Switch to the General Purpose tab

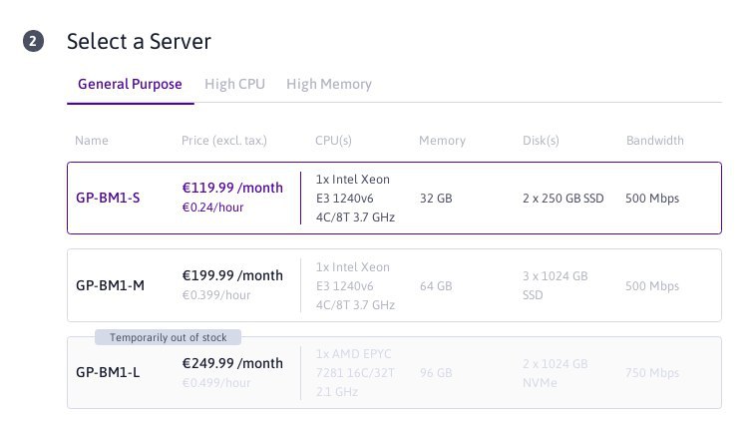[130, 85]
